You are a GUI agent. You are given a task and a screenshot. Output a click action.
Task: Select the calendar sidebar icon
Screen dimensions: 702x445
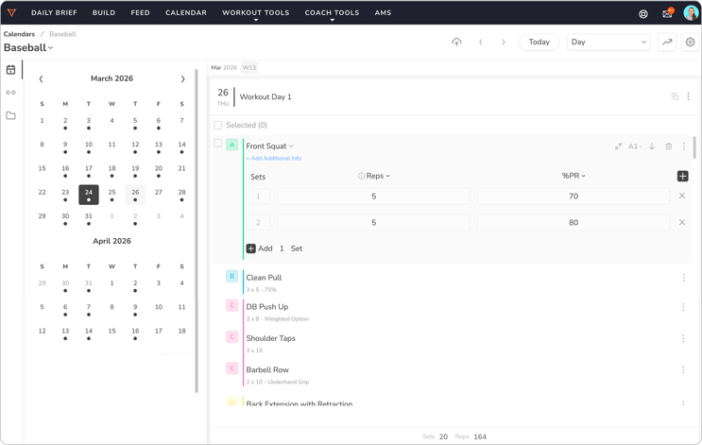tap(10, 69)
